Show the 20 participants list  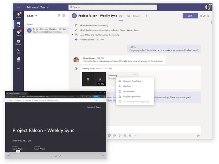[203, 16]
